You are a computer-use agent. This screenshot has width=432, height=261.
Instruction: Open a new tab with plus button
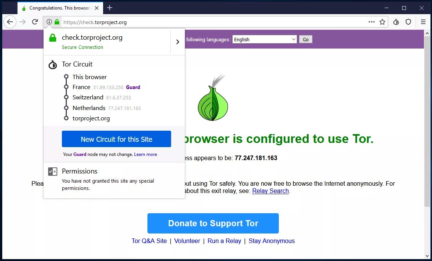tap(109, 8)
